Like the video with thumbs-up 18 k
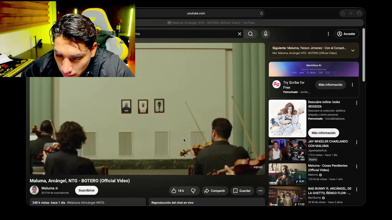The width and height of the screenshot is (392, 220). 178,191
